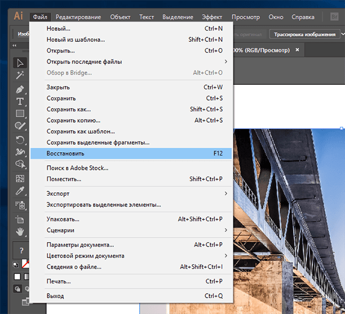
Task: Click the draw mode icon in toolbar
Action: click(x=18, y=289)
